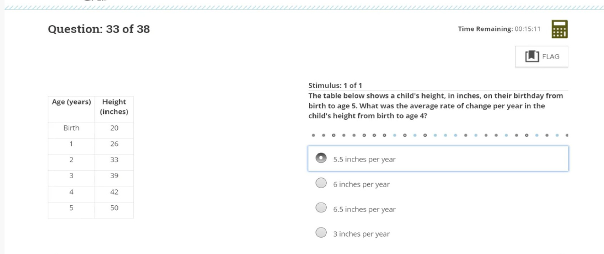Click the Stimulus: 1 of 1 label

pos(335,85)
